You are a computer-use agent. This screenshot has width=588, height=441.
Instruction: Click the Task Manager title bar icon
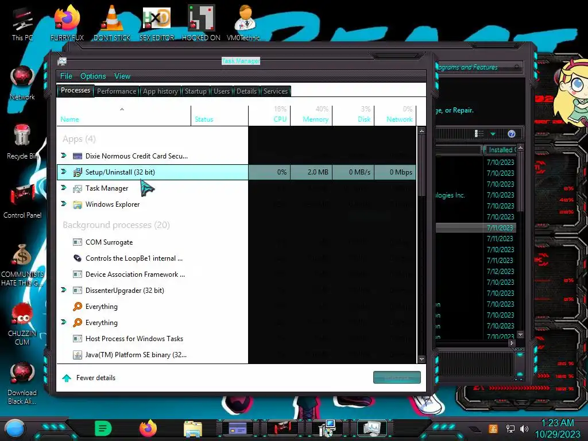62,61
